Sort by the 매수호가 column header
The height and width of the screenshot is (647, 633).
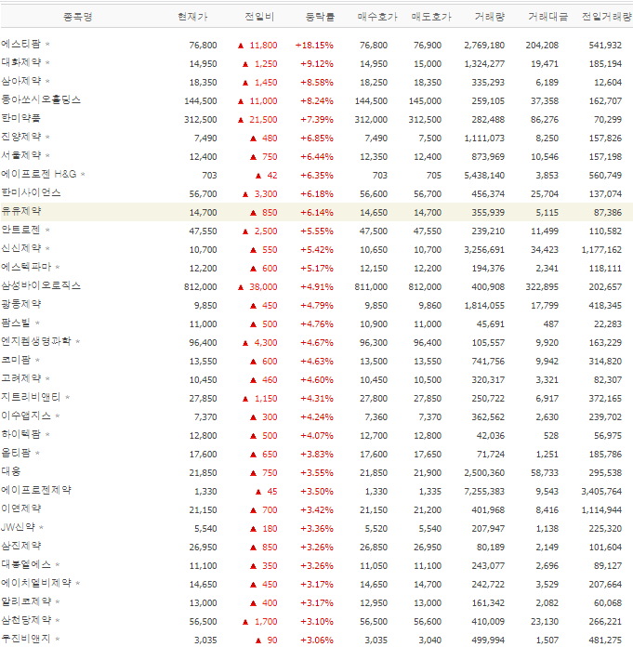pyautogui.click(x=377, y=17)
